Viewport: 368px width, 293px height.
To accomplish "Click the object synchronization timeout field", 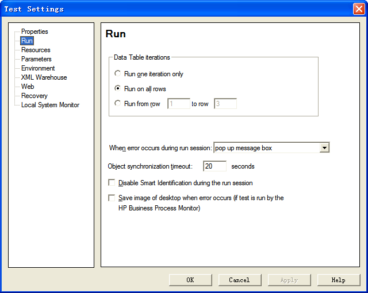I will pyautogui.click(x=214, y=166).
